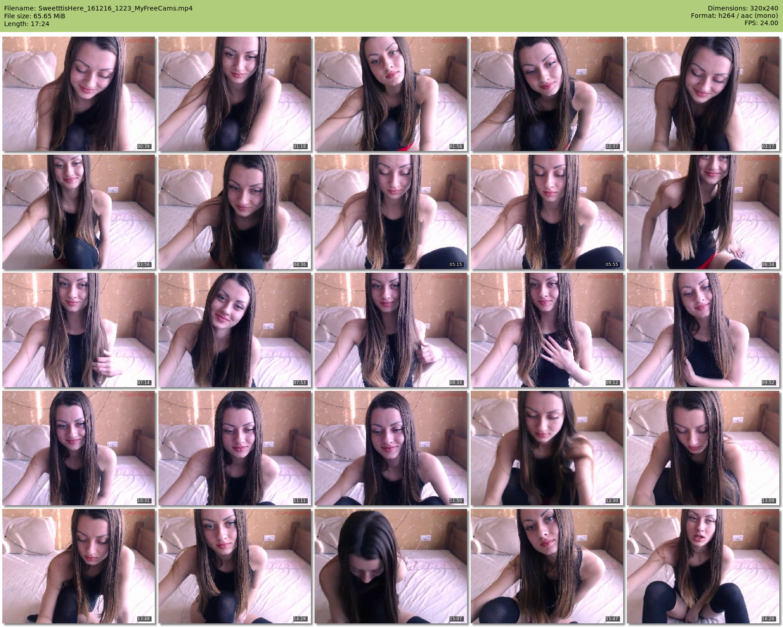The width and height of the screenshot is (783, 627).
Task: Open the frame stamped 15:47
Action: 547,566
